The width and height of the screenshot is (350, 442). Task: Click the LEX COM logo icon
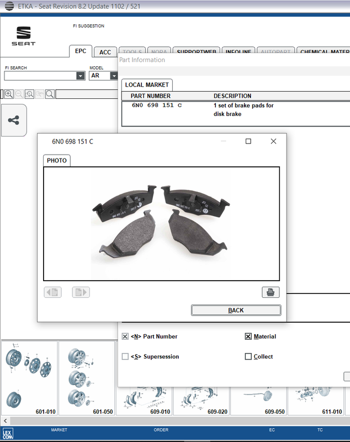[x=8, y=434]
